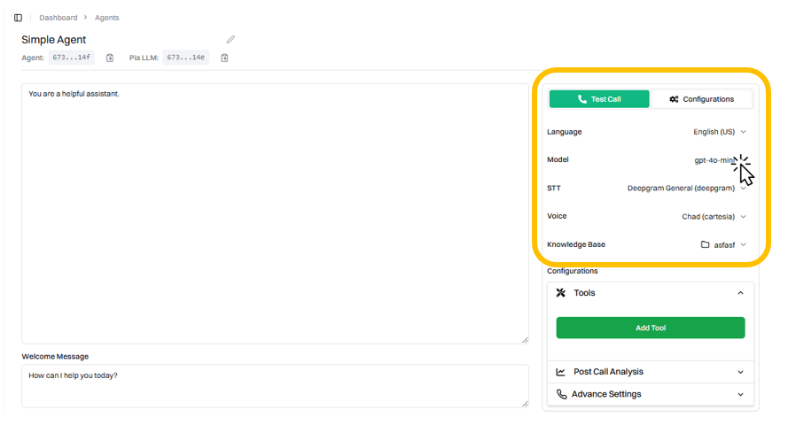Image resolution: width=788 pixels, height=433 pixels.
Task: Open the STT dropdown showing Deepgram General
Action: pos(686,188)
